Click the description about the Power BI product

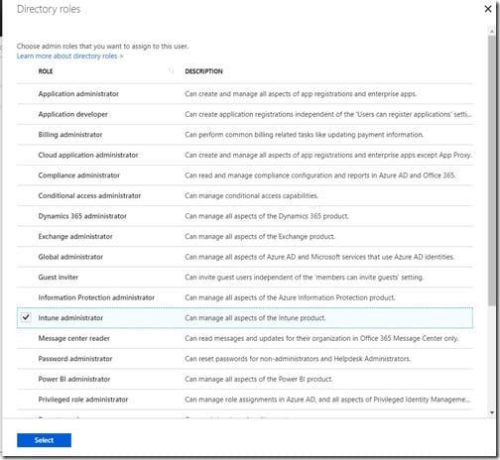click(259, 379)
